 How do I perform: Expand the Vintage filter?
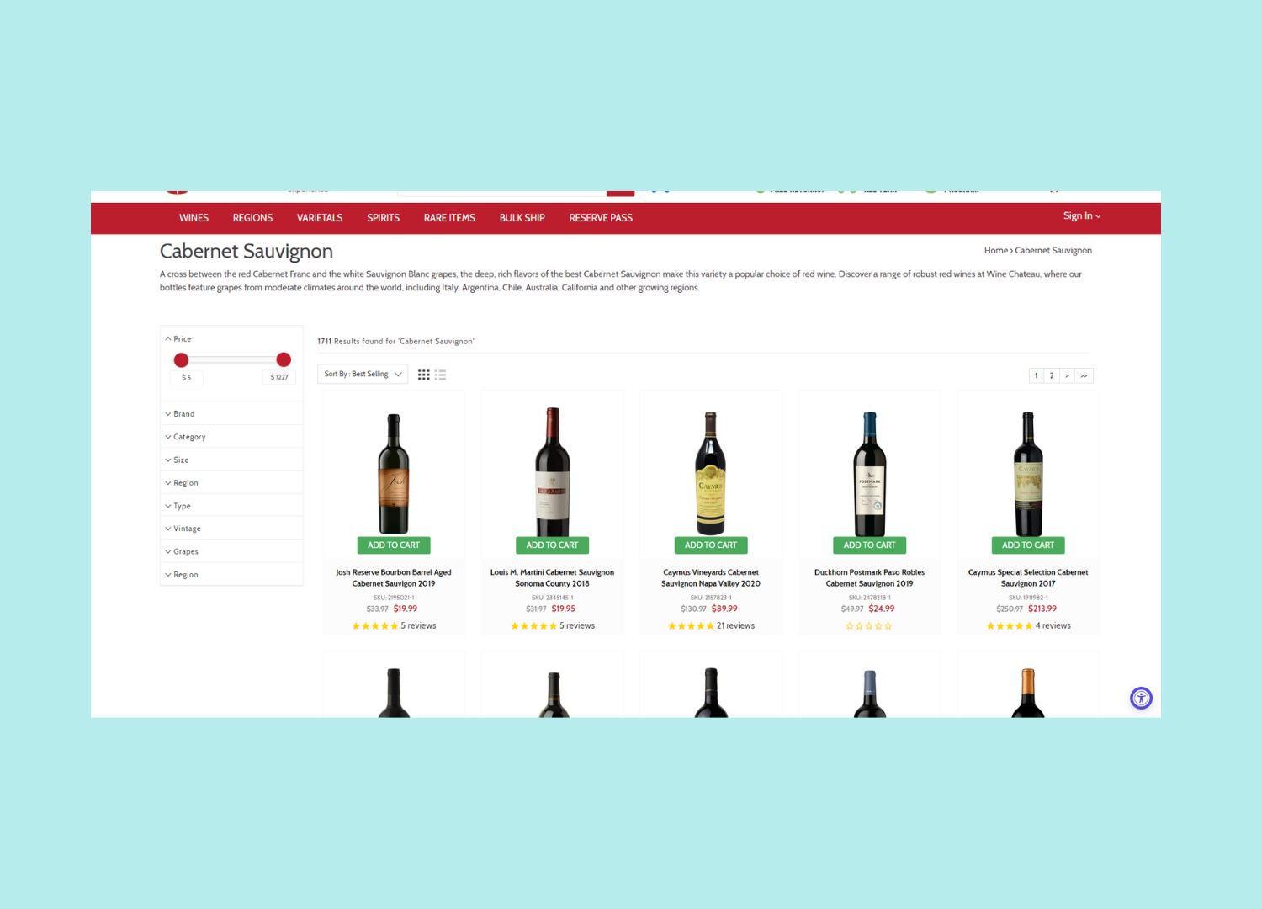point(231,529)
